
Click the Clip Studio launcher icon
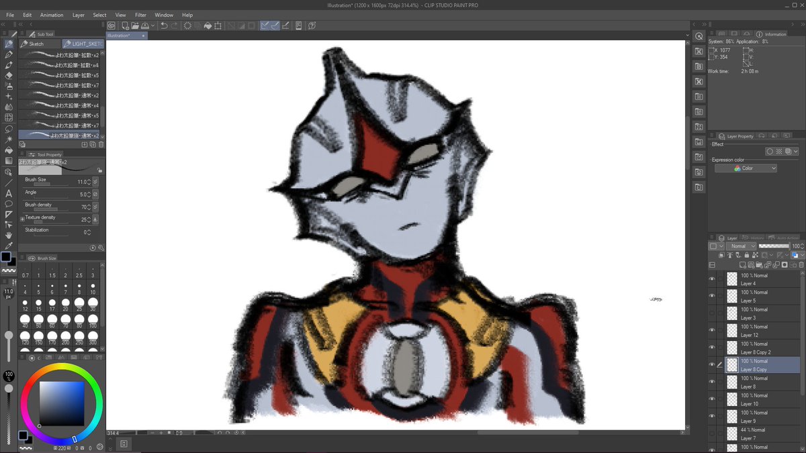pos(111,26)
